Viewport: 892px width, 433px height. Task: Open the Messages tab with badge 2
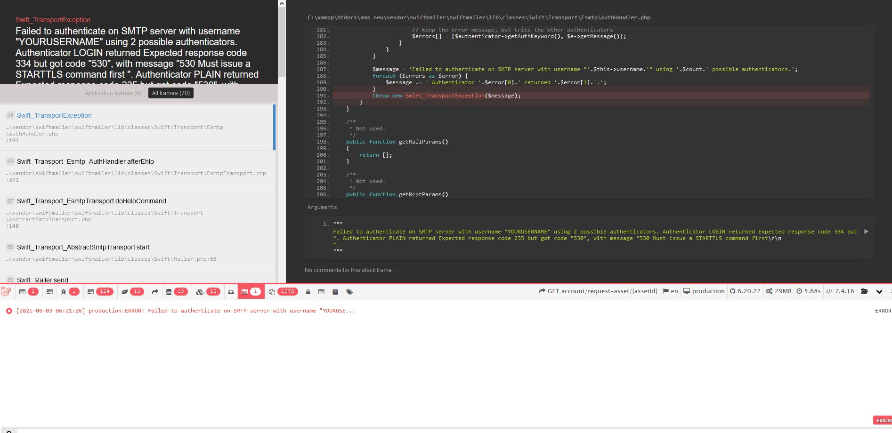(x=27, y=292)
